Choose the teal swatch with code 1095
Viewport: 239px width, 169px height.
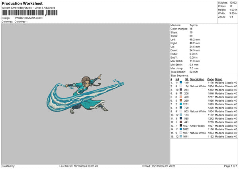(181, 104)
